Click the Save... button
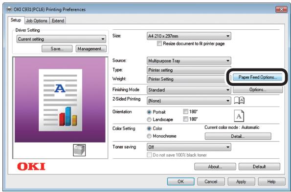The image size is (291, 192). (57, 49)
